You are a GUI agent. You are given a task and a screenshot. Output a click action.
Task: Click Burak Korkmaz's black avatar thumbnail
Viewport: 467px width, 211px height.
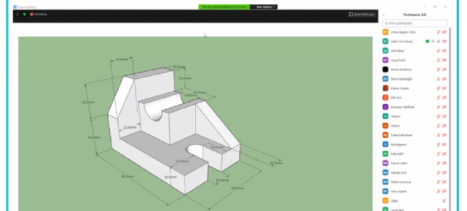click(x=385, y=69)
